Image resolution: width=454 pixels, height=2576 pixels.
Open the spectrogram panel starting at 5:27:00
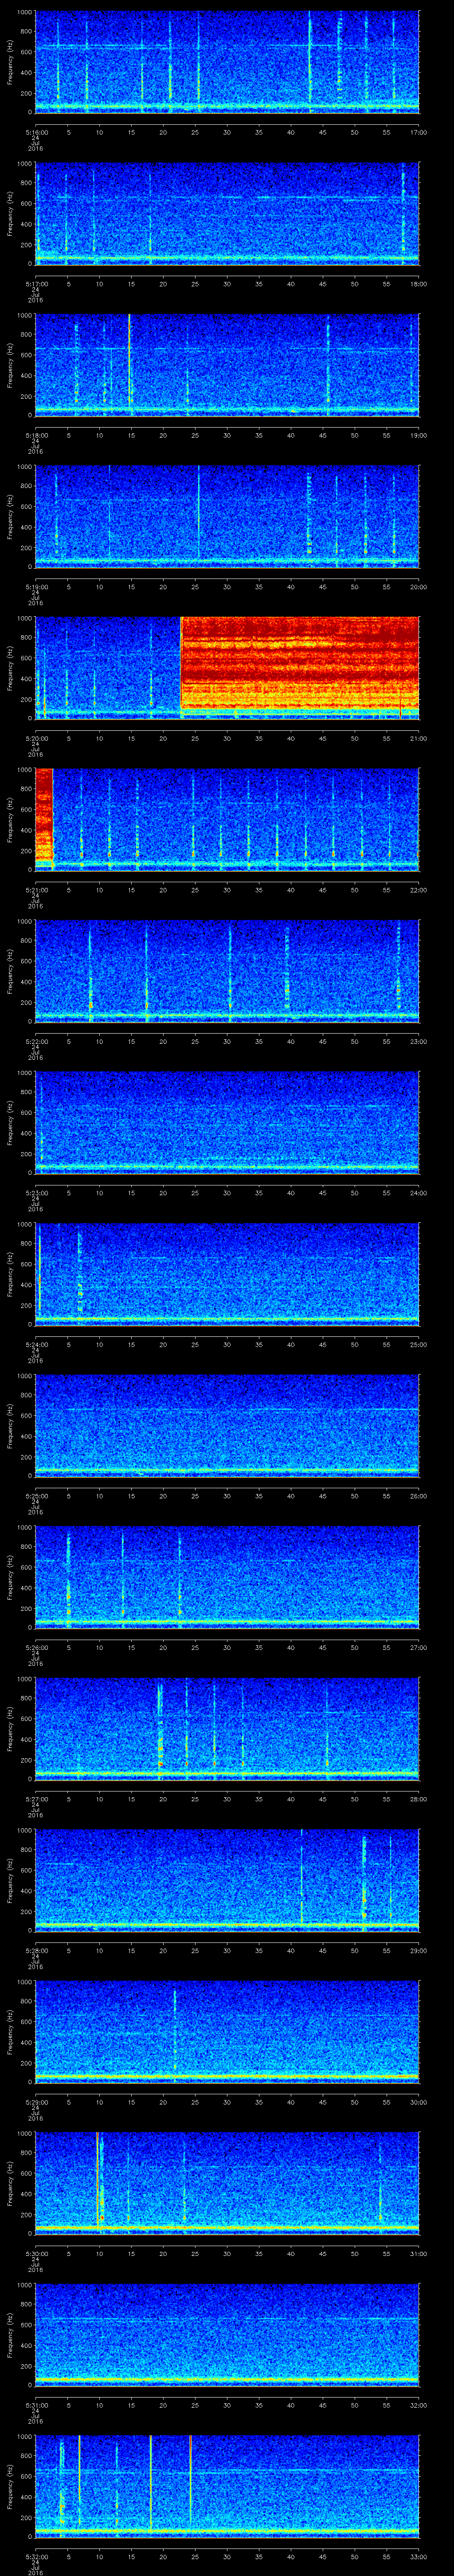pos(227,1729)
